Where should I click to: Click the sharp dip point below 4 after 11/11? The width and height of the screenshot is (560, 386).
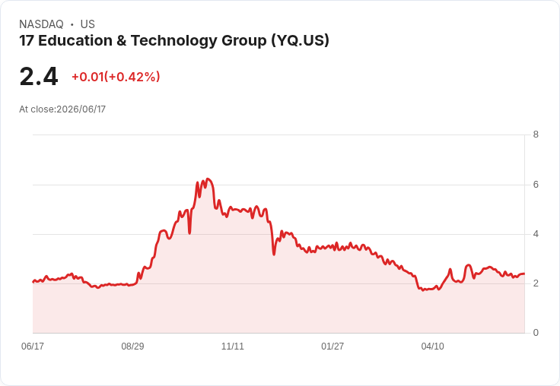click(x=274, y=254)
